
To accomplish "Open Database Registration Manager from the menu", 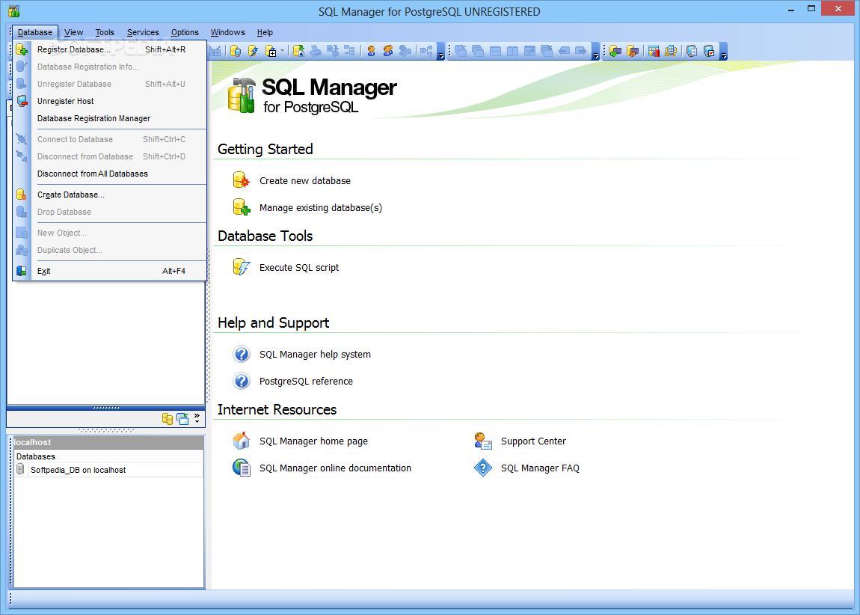I will 110,118.
